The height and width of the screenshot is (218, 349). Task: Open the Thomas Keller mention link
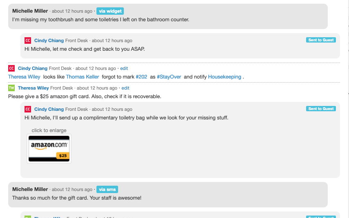tap(83, 77)
